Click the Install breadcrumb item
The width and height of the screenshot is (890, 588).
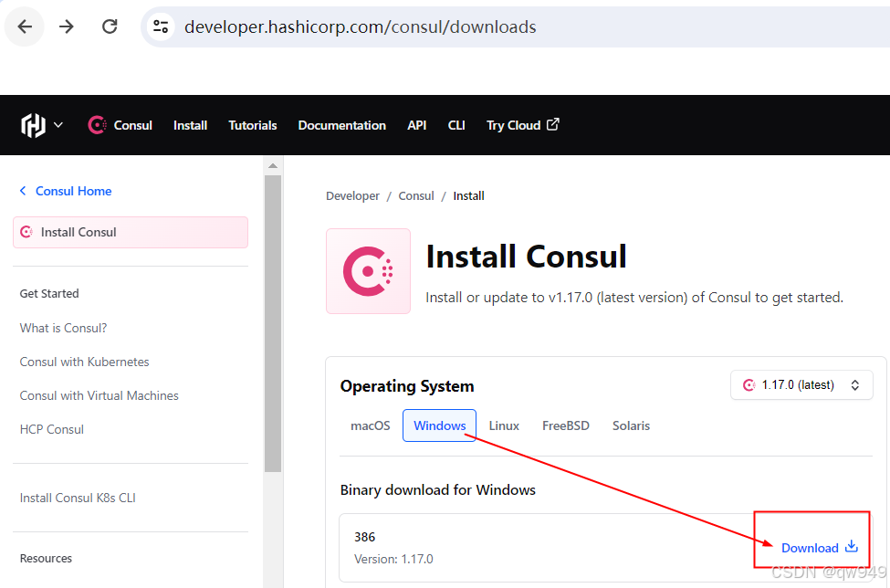[x=468, y=195]
